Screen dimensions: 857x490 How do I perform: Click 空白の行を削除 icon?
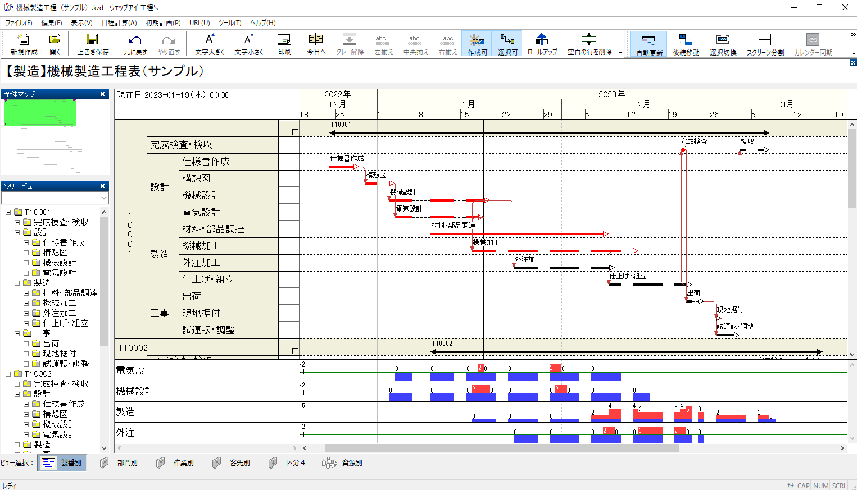click(x=589, y=43)
